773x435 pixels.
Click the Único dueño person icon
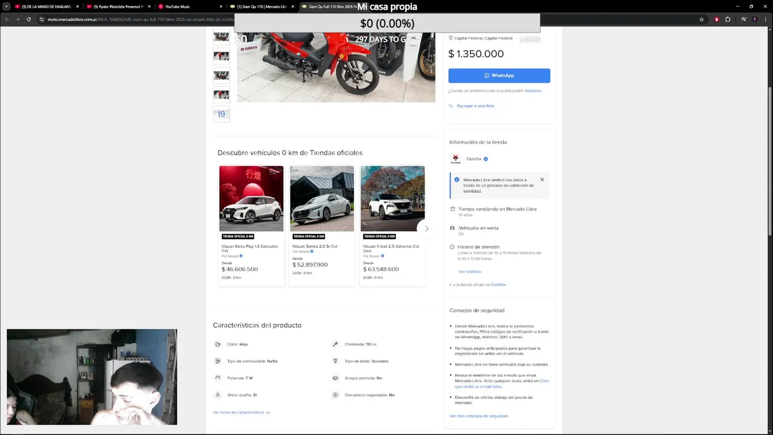point(217,395)
